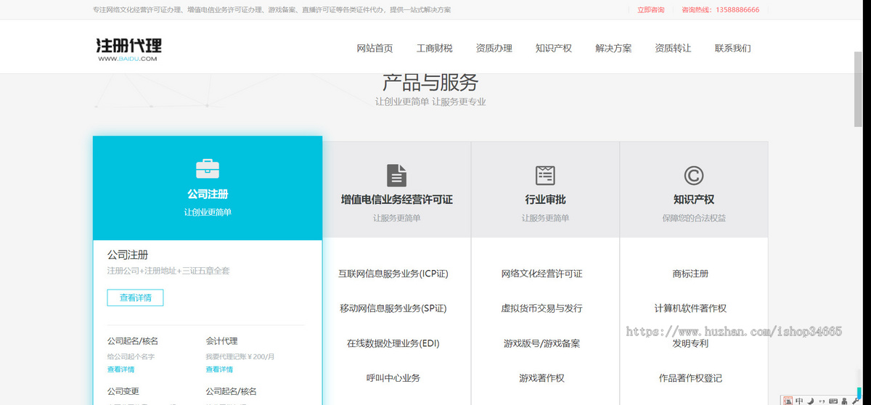Click 公司变更 service title
Viewport: 871px width, 405px height.
(123, 391)
